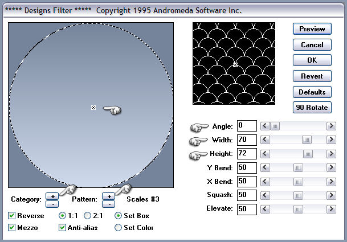Click the Angle slider thumb
This screenshot has height=242, width=347.
(275, 126)
